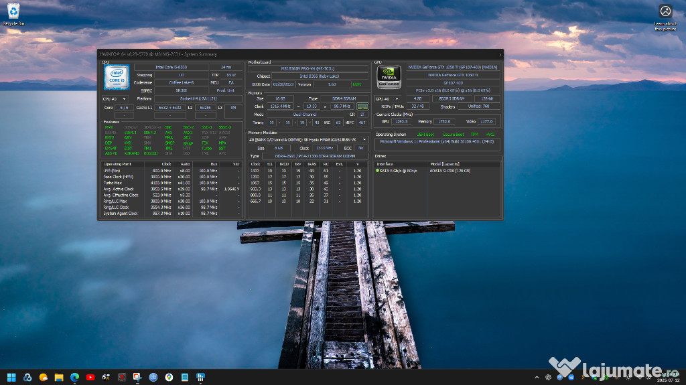686x385 pixels.
Task: Click the Coffee Lake-S codename field
Action: click(182, 82)
